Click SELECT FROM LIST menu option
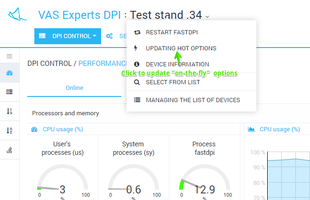This screenshot has width=310, height=200. tap(173, 82)
